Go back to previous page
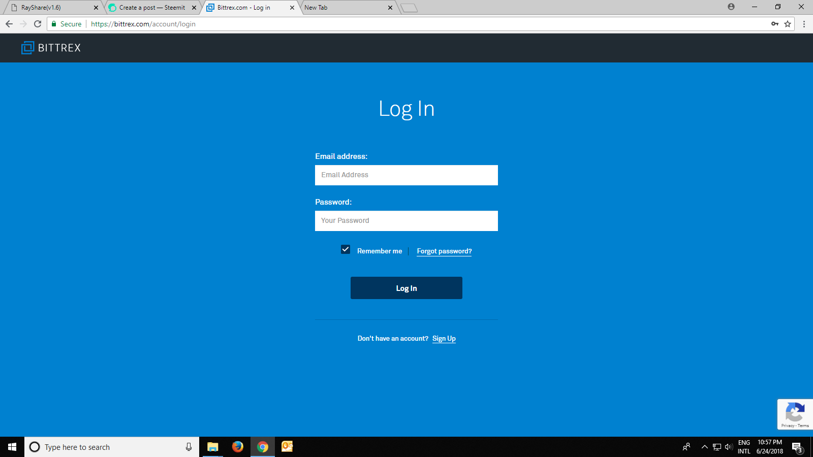813x457 pixels. click(9, 24)
